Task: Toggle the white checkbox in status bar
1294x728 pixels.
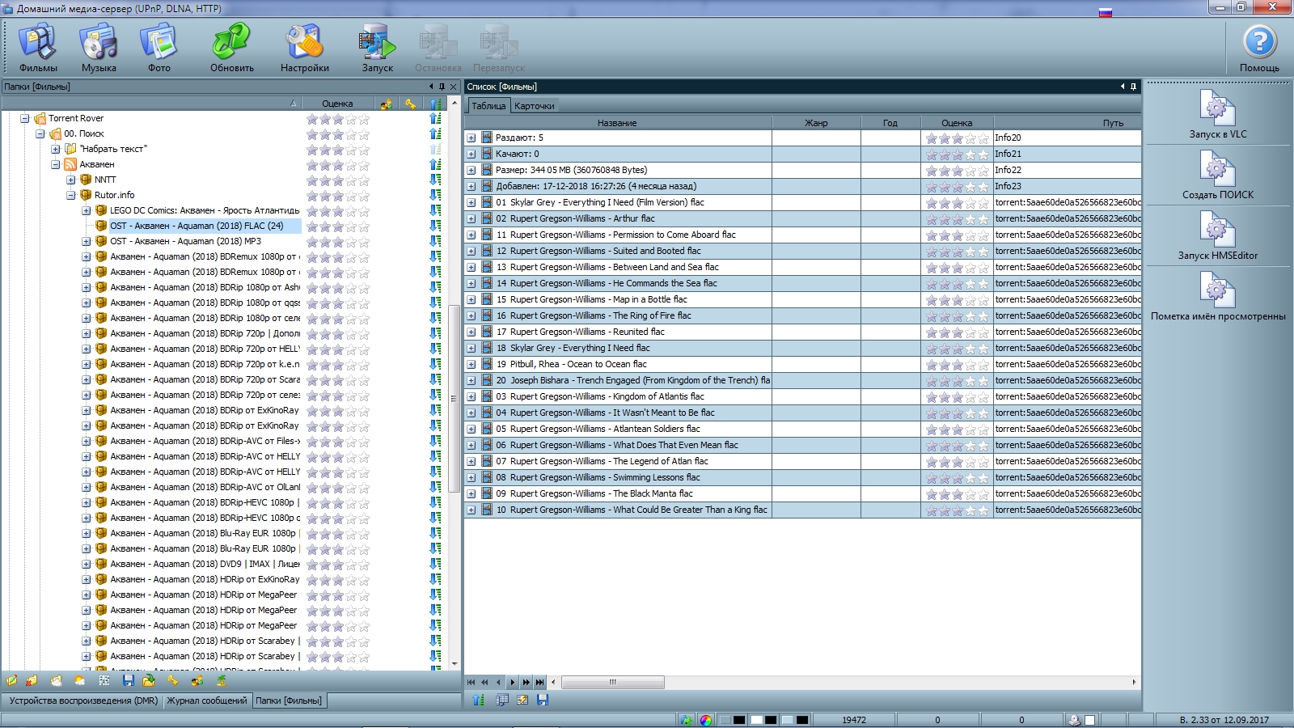Action: pos(1089,720)
